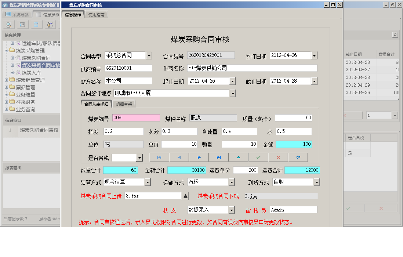Screen dimensions: 403x257
Task: Jump to the first record arrow
Action: 159,157
